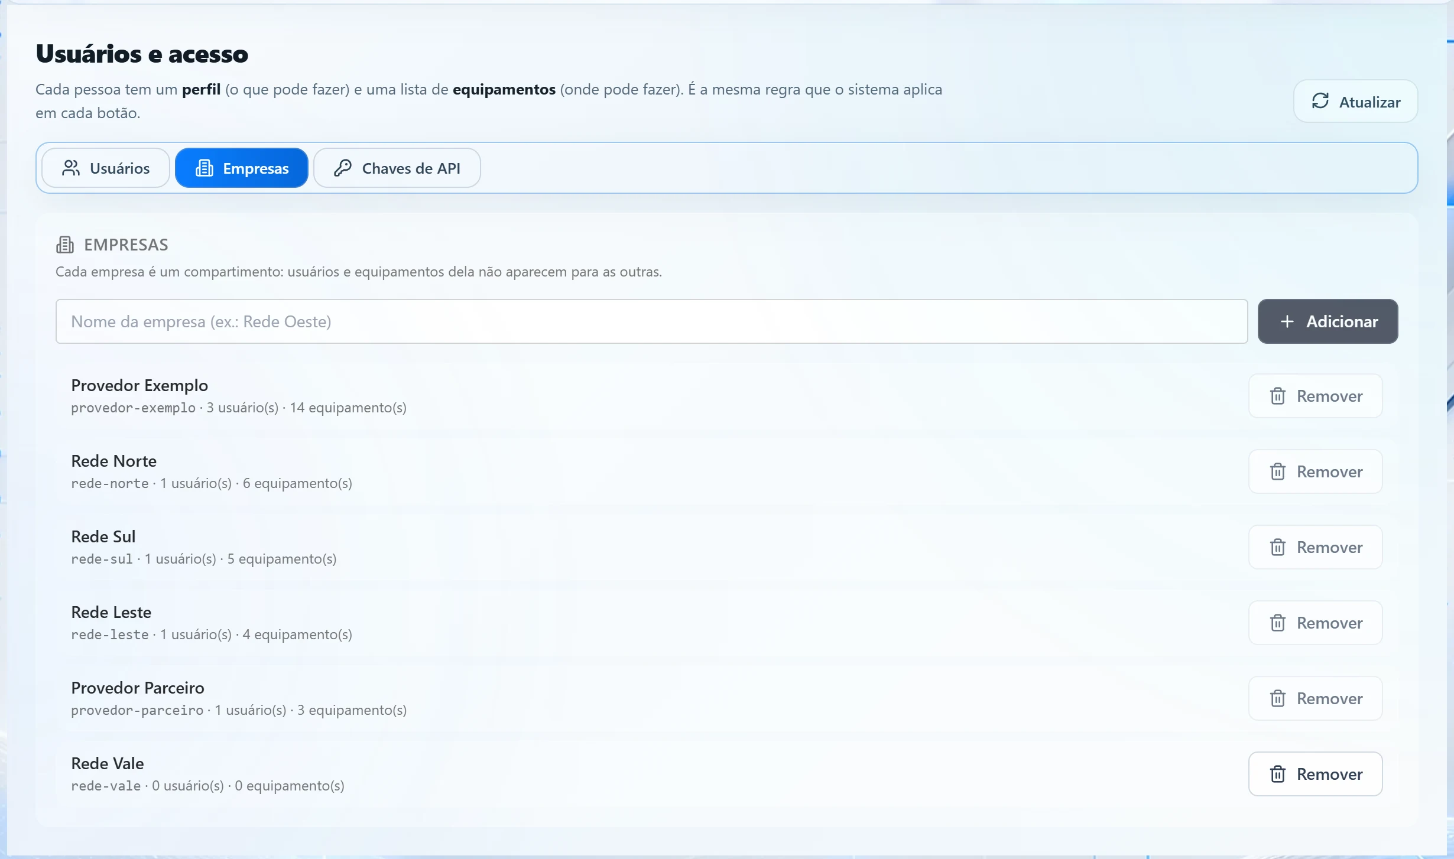The height and width of the screenshot is (859, 1454).
Task: Click the 'rede-sul · 1 usuário(s)' details line
Action: click(x=203, y=559)
